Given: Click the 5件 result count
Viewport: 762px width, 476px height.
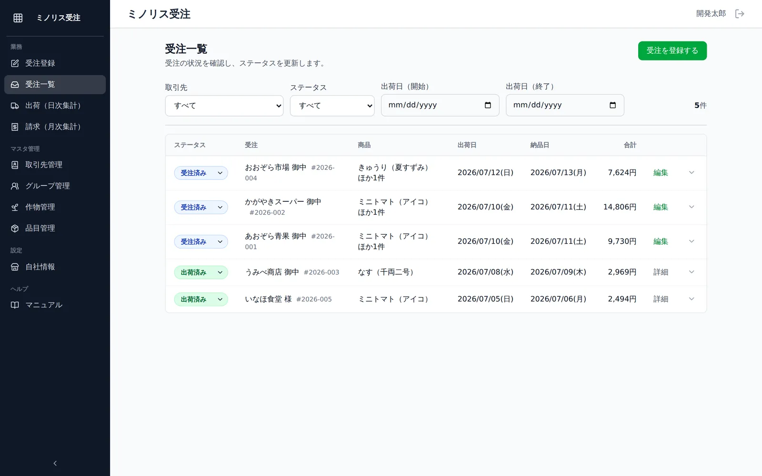Looking at the screenshot, I should (701, 106).
